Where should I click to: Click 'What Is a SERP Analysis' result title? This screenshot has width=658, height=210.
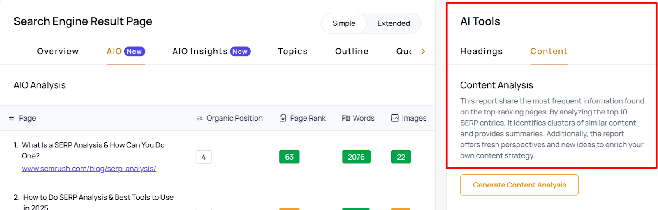93,151
